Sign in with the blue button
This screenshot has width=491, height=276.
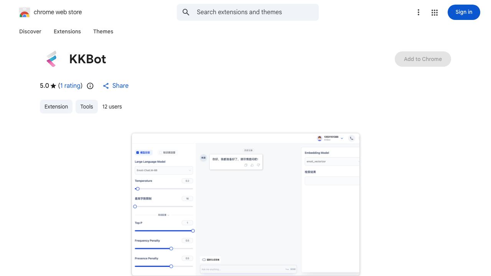(x=464, y=12)
